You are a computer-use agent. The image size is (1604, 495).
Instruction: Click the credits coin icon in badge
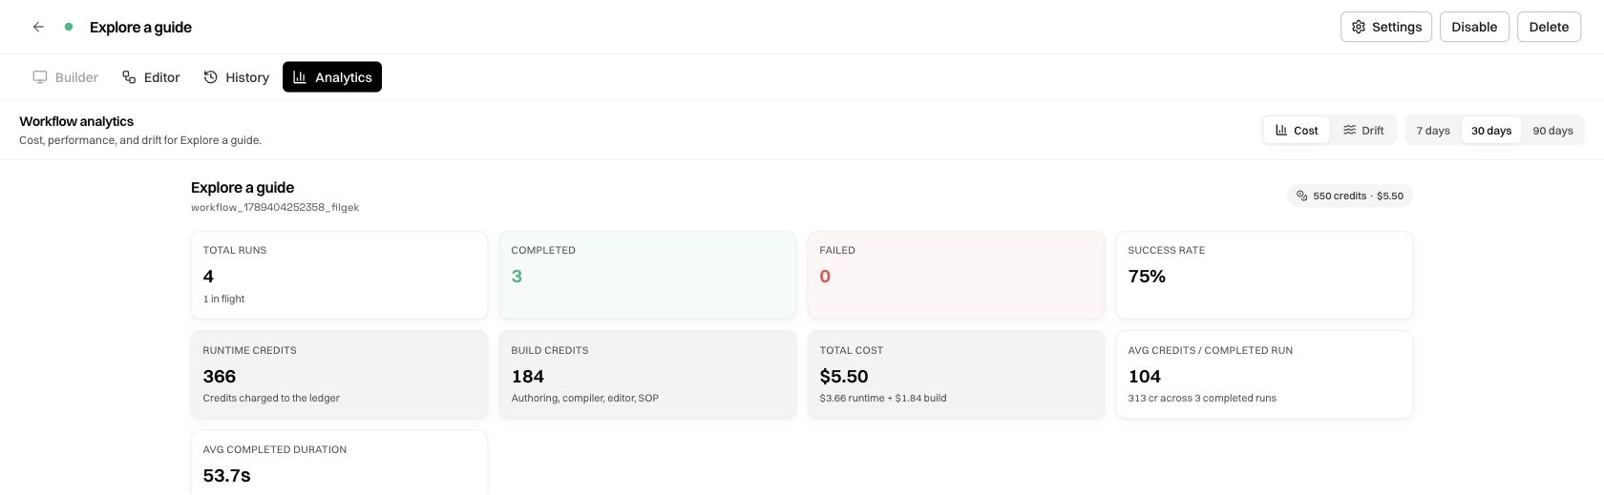point(1301,196)
